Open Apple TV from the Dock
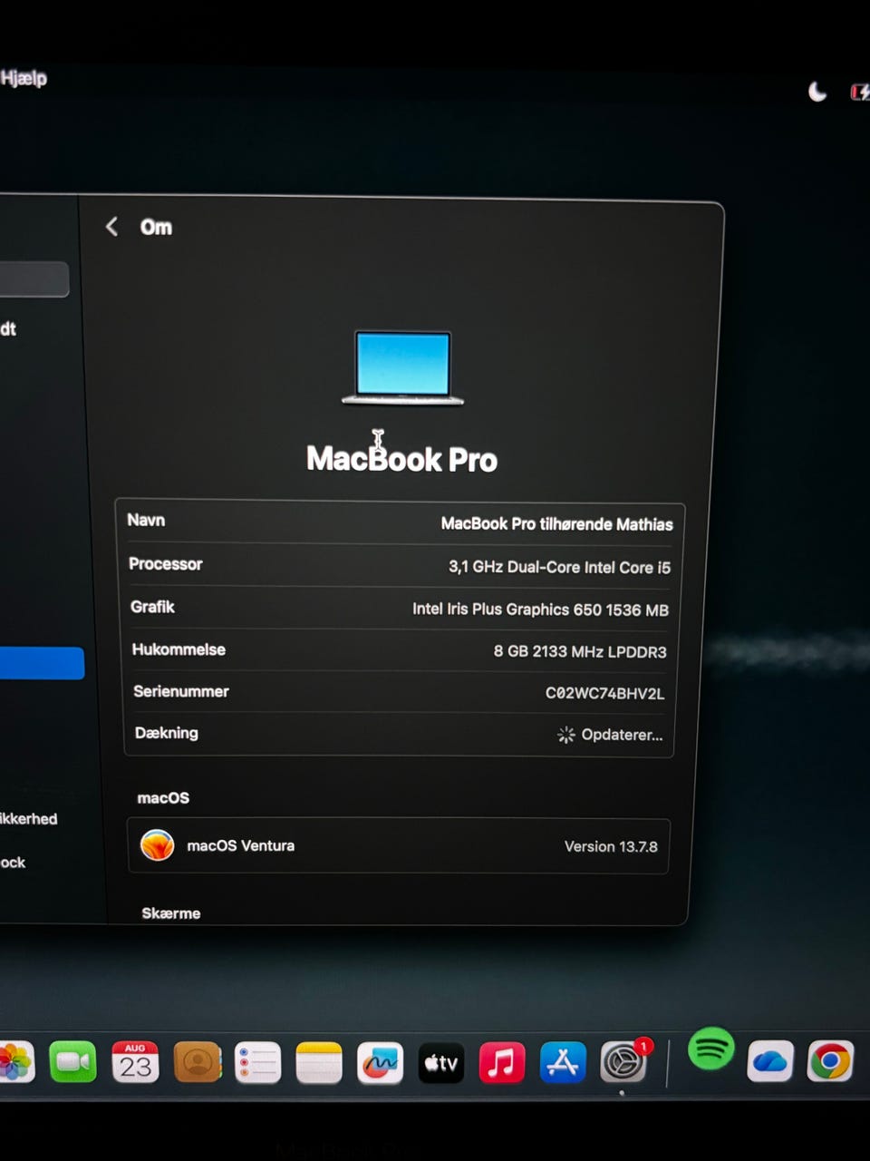 (x=441, y=1063)
